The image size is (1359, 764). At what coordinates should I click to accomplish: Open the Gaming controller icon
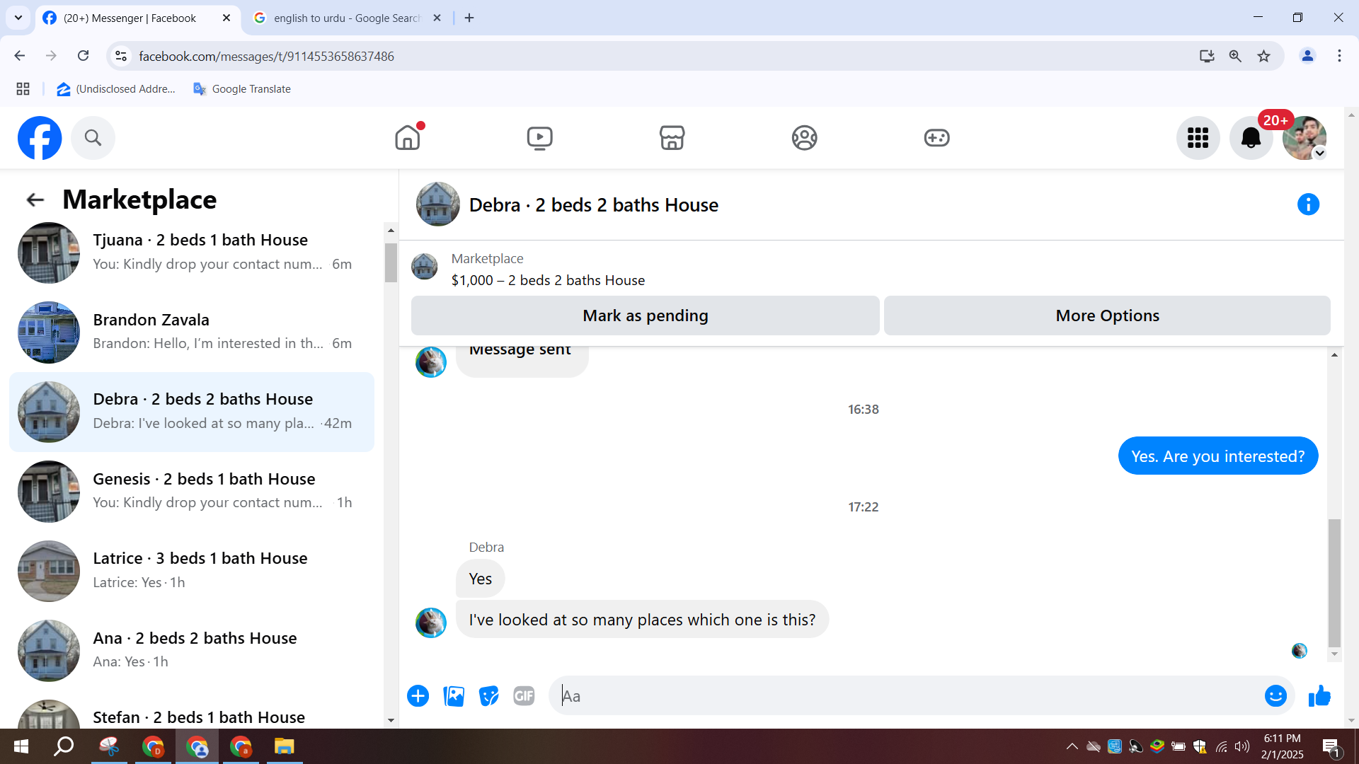tap(936, 137)
